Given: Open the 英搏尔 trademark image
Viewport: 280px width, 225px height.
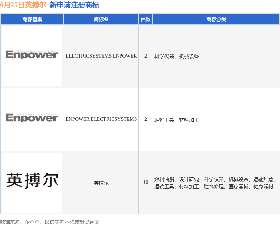Looking at the screenshot, I should 32,183.
